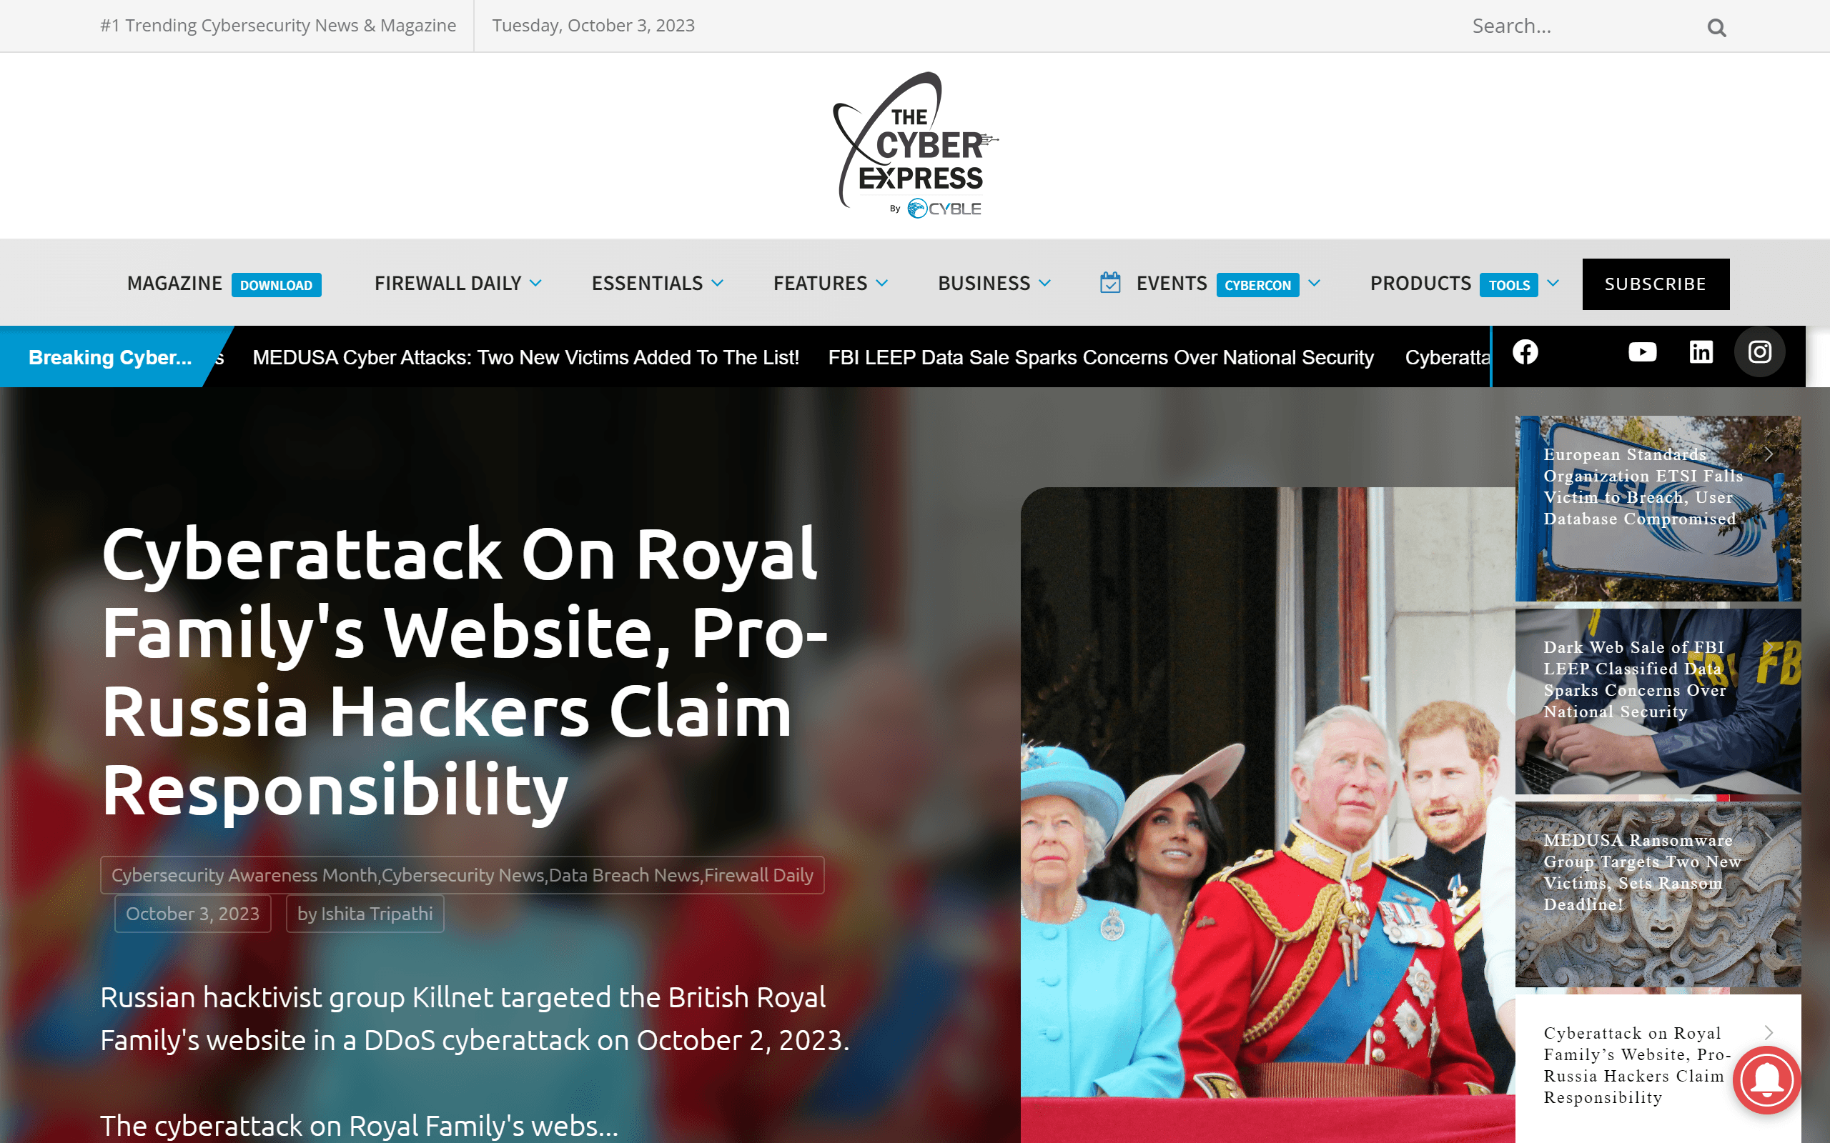Open the Facebook social icon
The width and height of the screenshot is (1830, 1143).
(x=1525, y=352)
